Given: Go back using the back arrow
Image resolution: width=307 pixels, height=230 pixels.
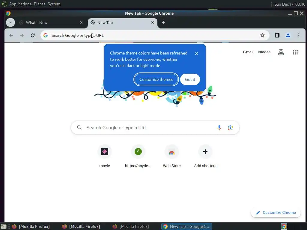Looking at the screenshot, I should click(11, 35).
